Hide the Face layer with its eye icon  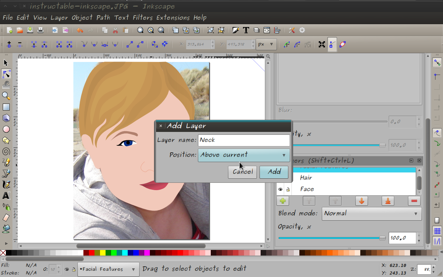click(280, 189)
